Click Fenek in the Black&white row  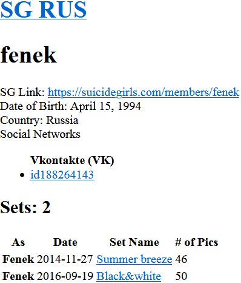click(18, 276)
